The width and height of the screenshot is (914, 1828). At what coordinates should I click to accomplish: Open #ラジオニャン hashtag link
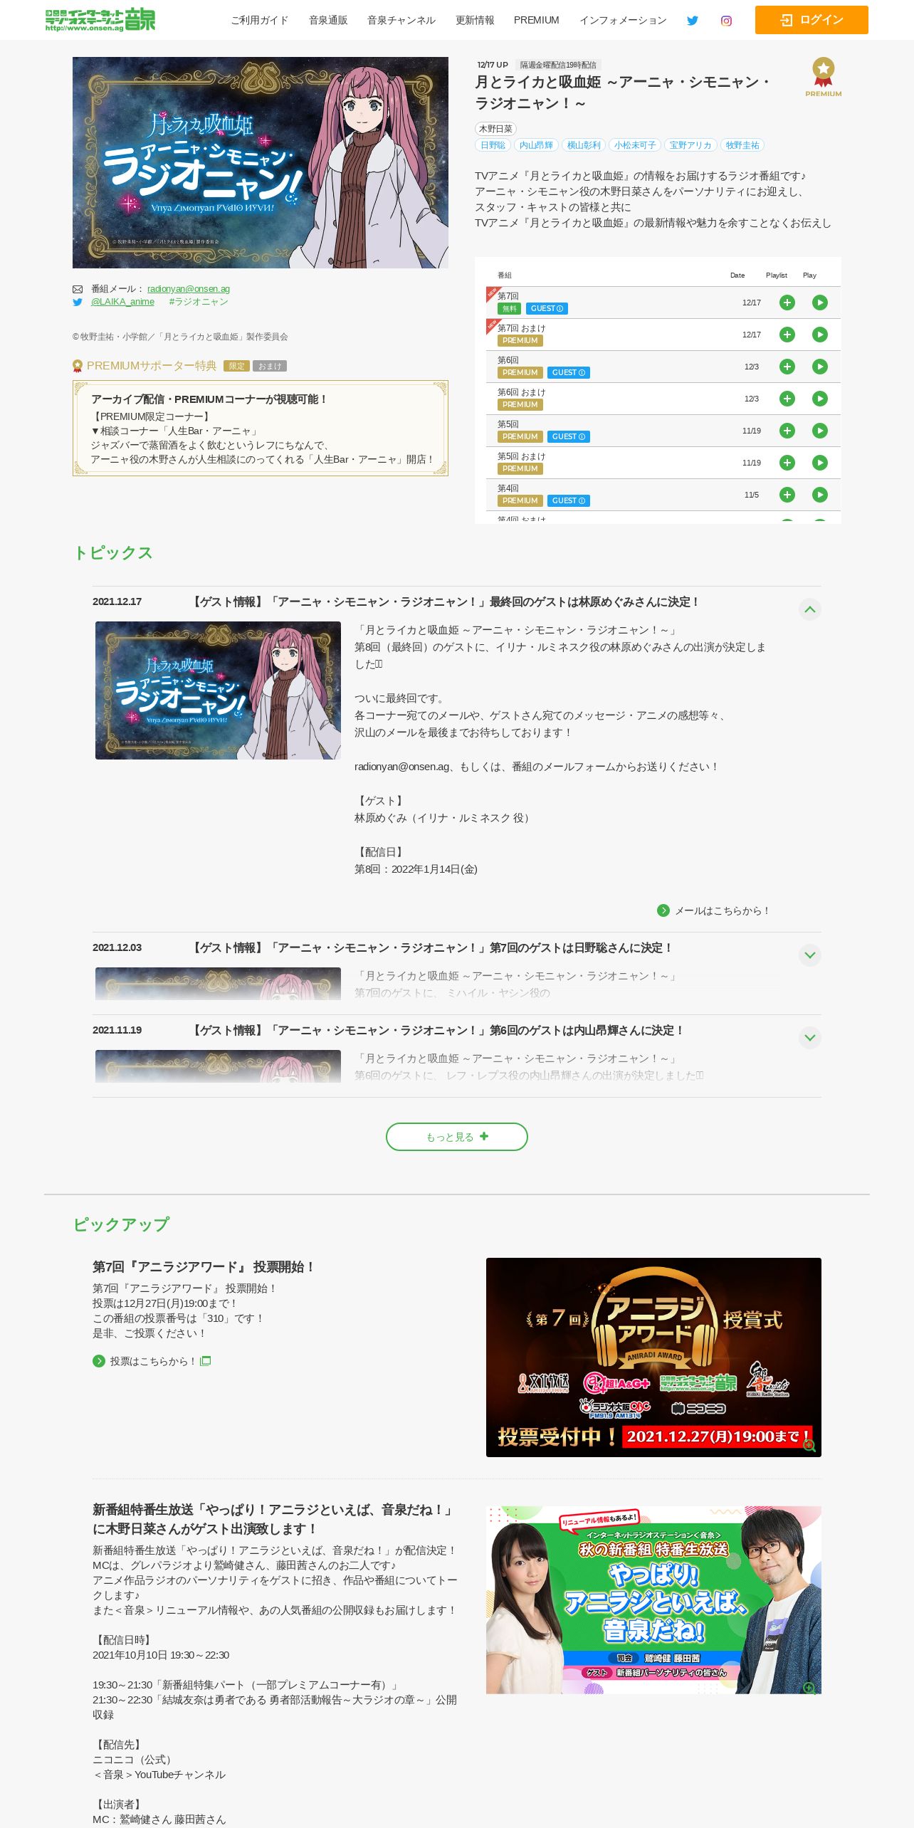(199, 302)
